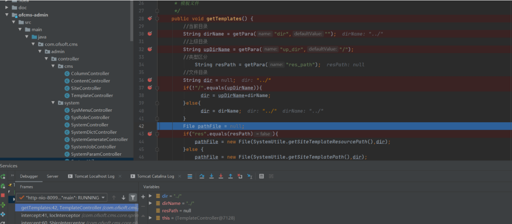
Task: Close the Tomcat Localhost Log tab
Action: [x=120, y=176]
